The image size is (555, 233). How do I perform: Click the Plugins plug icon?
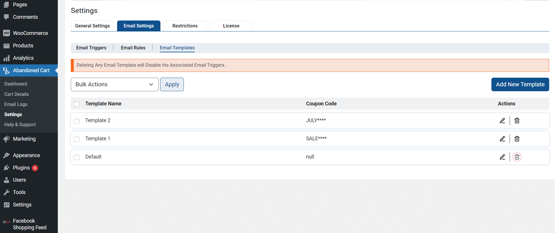6,168
